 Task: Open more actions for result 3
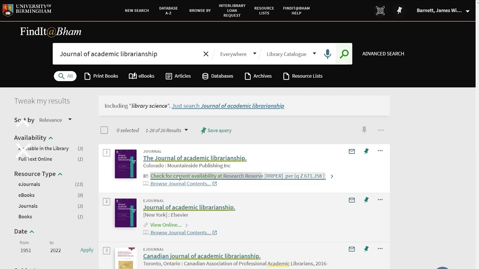click(380, 249)
